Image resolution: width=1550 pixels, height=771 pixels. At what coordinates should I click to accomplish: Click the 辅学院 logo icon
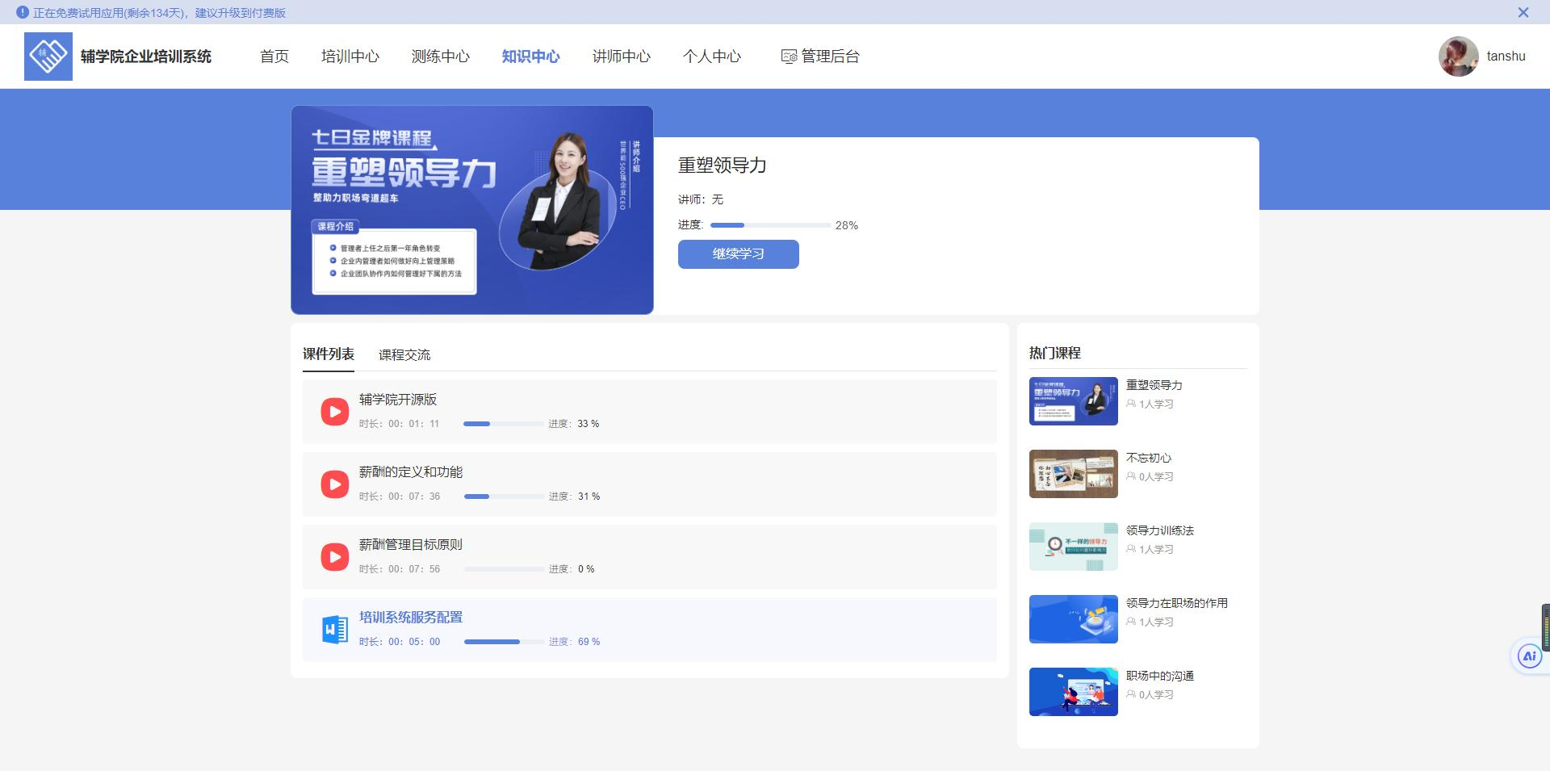(x=48, y=57)
